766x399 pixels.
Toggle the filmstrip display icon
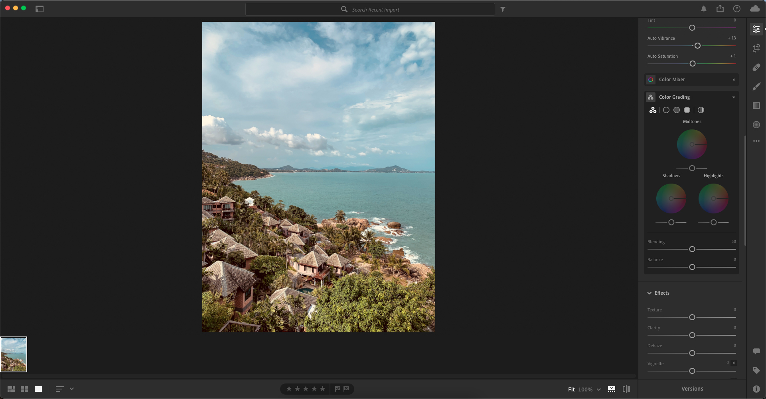click(x=612, y=389)
